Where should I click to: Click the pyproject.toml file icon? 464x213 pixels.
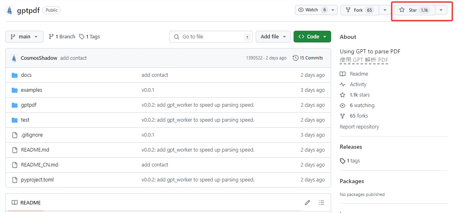point(15,180)
